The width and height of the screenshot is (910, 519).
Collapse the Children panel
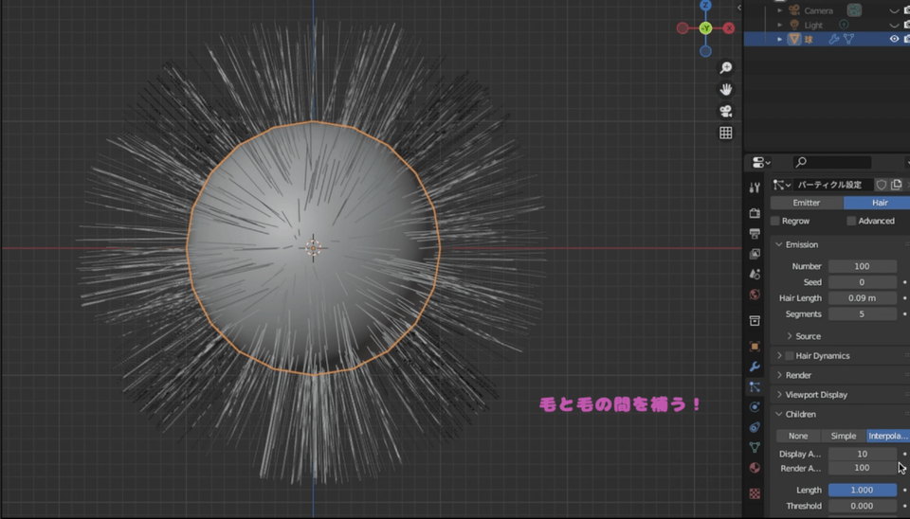coord(779,414)
